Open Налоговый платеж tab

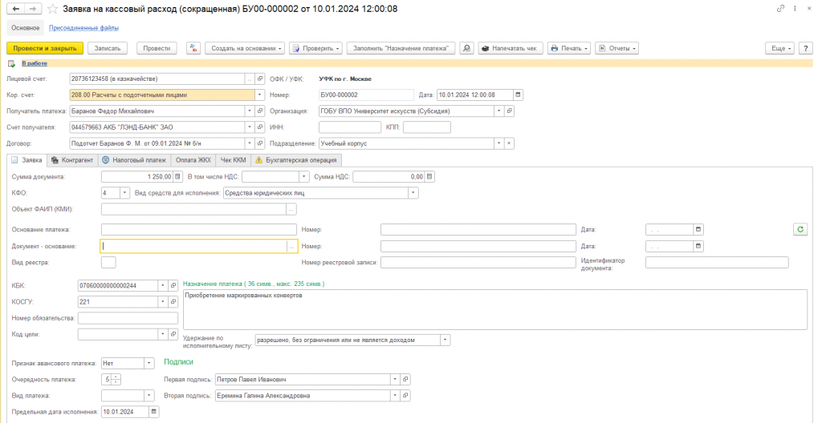click(134, 159)
